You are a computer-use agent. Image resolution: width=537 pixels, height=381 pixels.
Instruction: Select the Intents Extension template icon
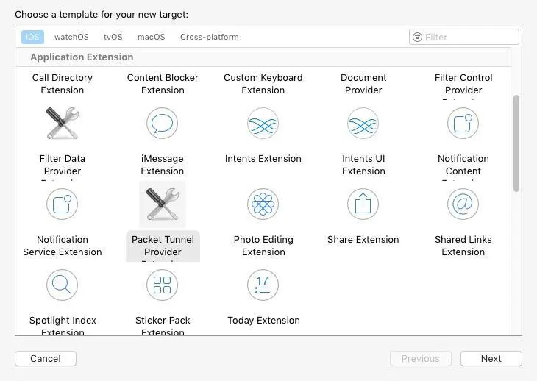[x=263, y=124]
